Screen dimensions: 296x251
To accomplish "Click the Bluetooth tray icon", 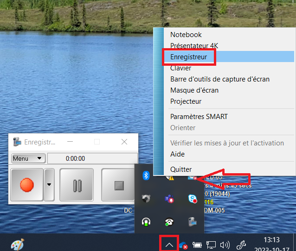I will (146, 175).
